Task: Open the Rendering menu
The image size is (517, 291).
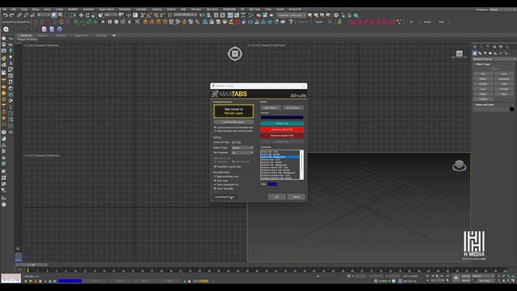Action: (x=124, y=9)
